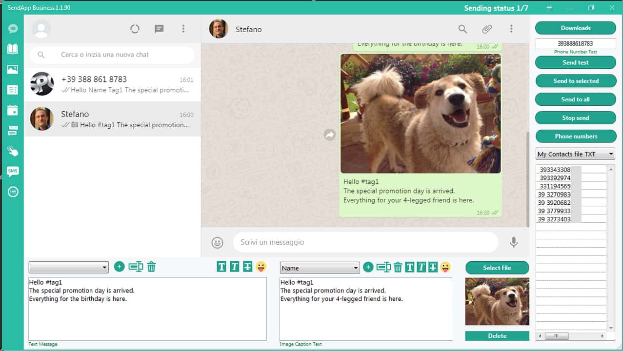Click the paperclip attach icon

tap(487, 29)
